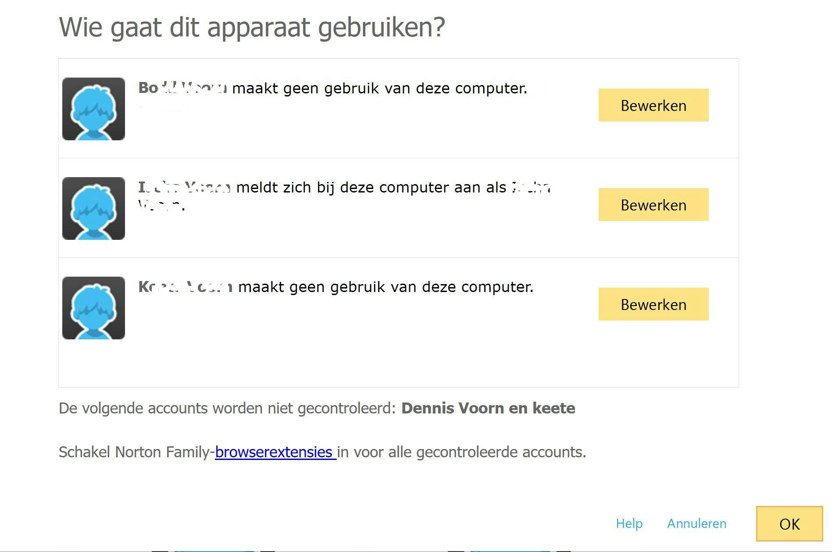Click the "meldt zich bij deze computer aan" text
This screenshot has height=552, width=832.
pyautogui.click(x=371, y=188)
